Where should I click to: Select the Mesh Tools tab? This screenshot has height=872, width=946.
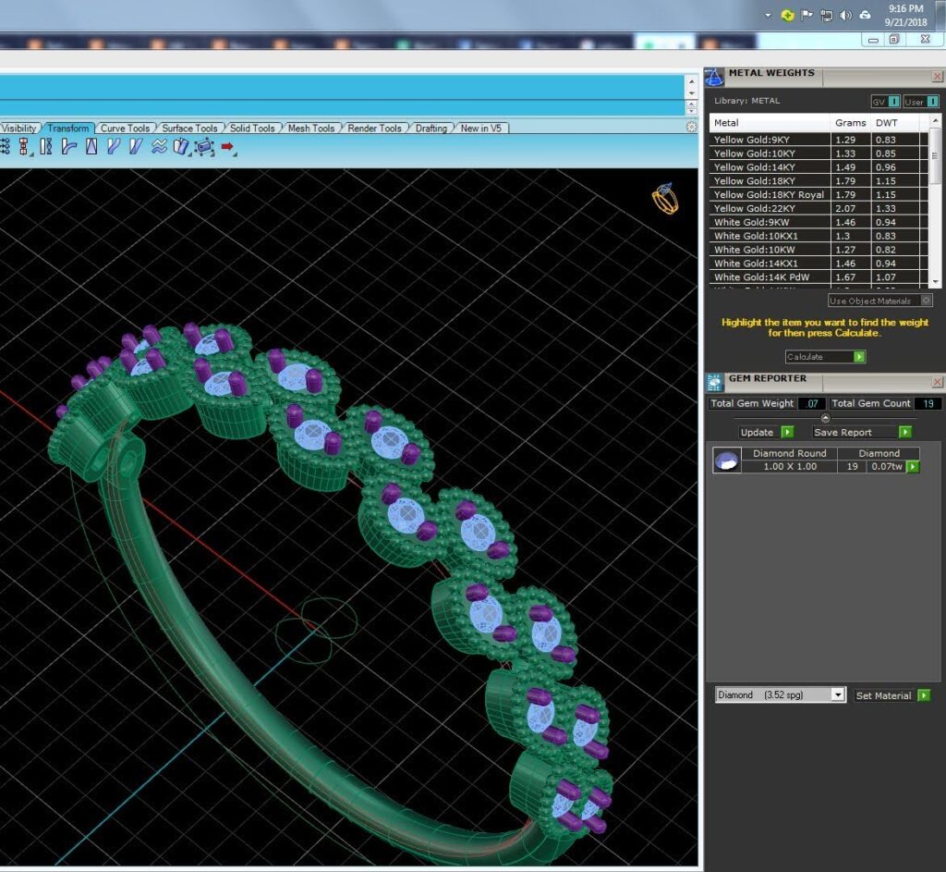(310, 128)
